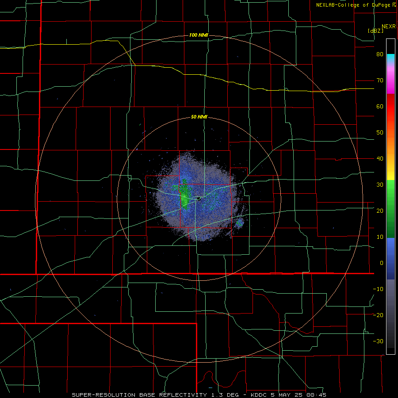Click the product title caption at bottom

click(x=199, y=395)
